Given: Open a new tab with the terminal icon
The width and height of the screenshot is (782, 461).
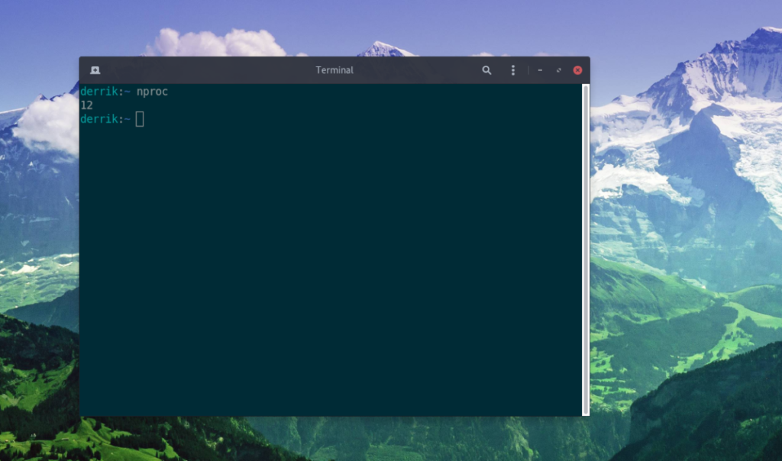Looking at the screenshot, I should point(94,69).
